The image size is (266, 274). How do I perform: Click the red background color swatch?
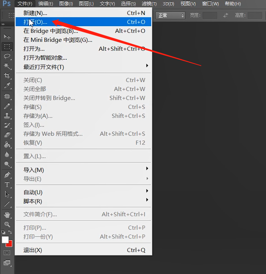10,244
